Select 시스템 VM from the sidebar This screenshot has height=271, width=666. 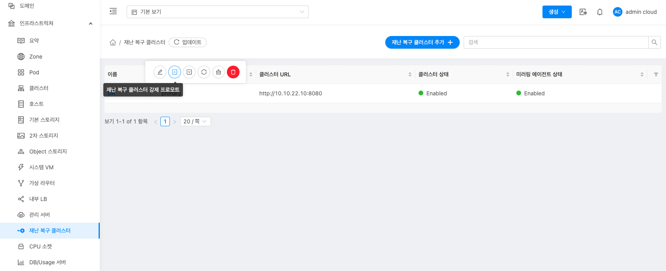41,167
